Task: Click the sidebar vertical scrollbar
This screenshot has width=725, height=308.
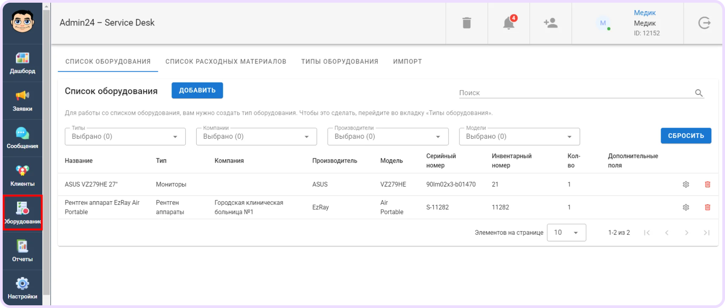Action: click(47, 152)
